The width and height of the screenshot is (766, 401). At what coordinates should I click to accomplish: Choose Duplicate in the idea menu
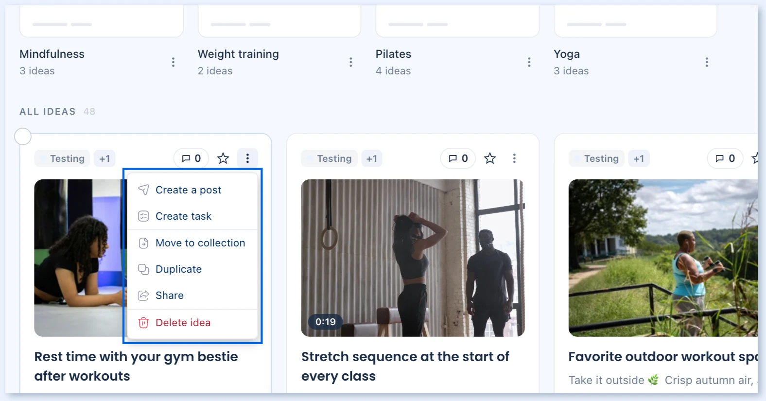pyautogui.click(x=192, y=269)
